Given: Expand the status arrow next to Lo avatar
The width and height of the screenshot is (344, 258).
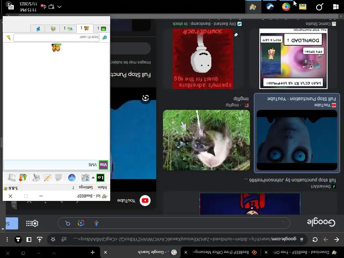Looking at the screenshot, I should point(93,177).
